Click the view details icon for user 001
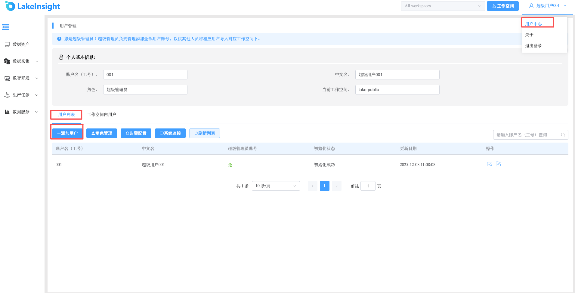 490,164
